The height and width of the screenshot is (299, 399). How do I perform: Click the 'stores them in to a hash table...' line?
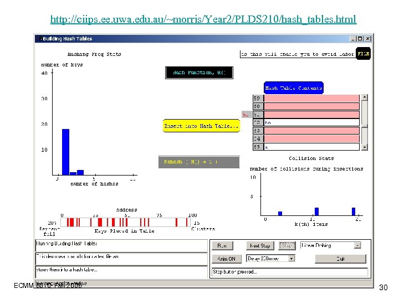coord(121,272)
